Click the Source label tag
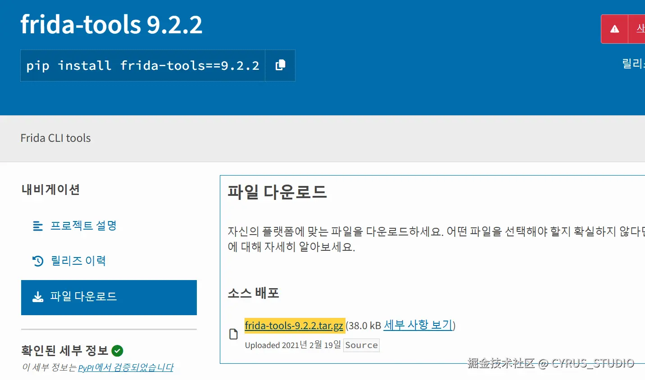 pyautogui.click(x=361, y=345)
